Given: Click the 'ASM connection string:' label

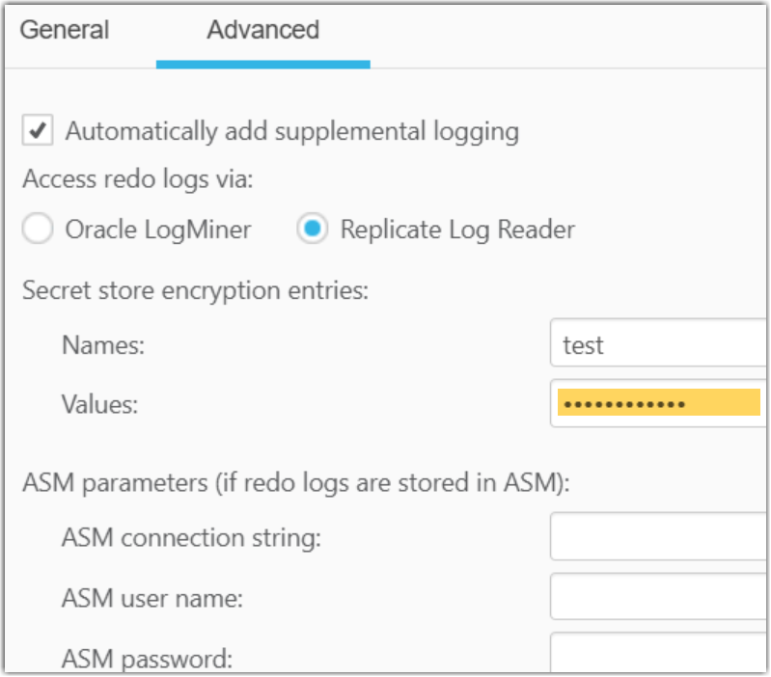Looking at the screenshot, I should (191, 538).
